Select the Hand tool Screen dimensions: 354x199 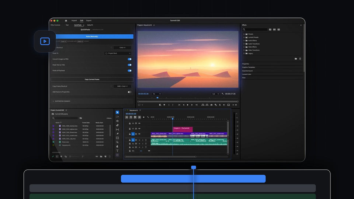coord(117,146)
